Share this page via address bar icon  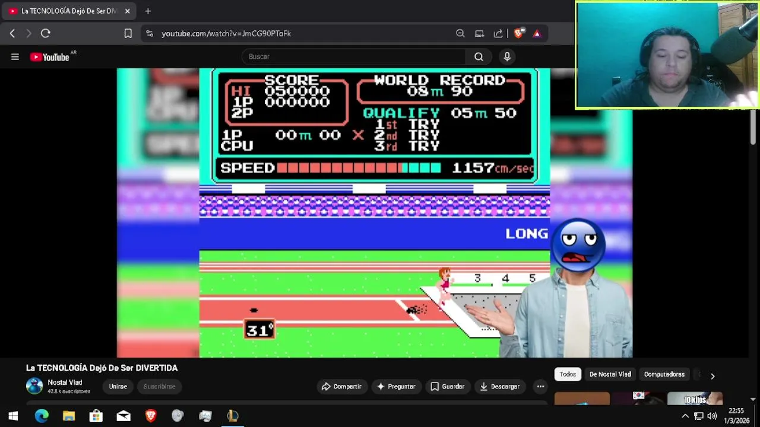[x=498, y=33]
